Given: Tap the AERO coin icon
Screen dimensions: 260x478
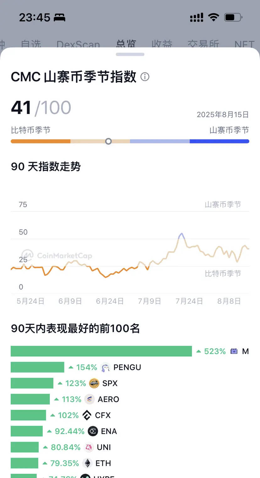Looking at the screenshot, I should (89, 400).
